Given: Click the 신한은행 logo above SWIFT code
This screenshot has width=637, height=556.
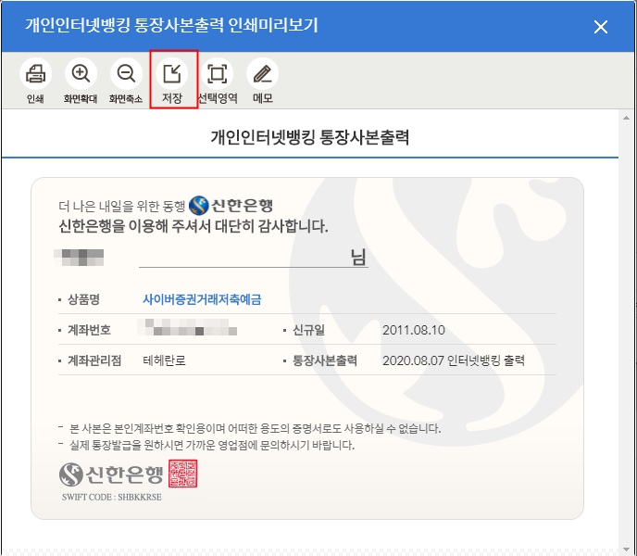Looking at the screenshot, I should [x=111, y=474].
